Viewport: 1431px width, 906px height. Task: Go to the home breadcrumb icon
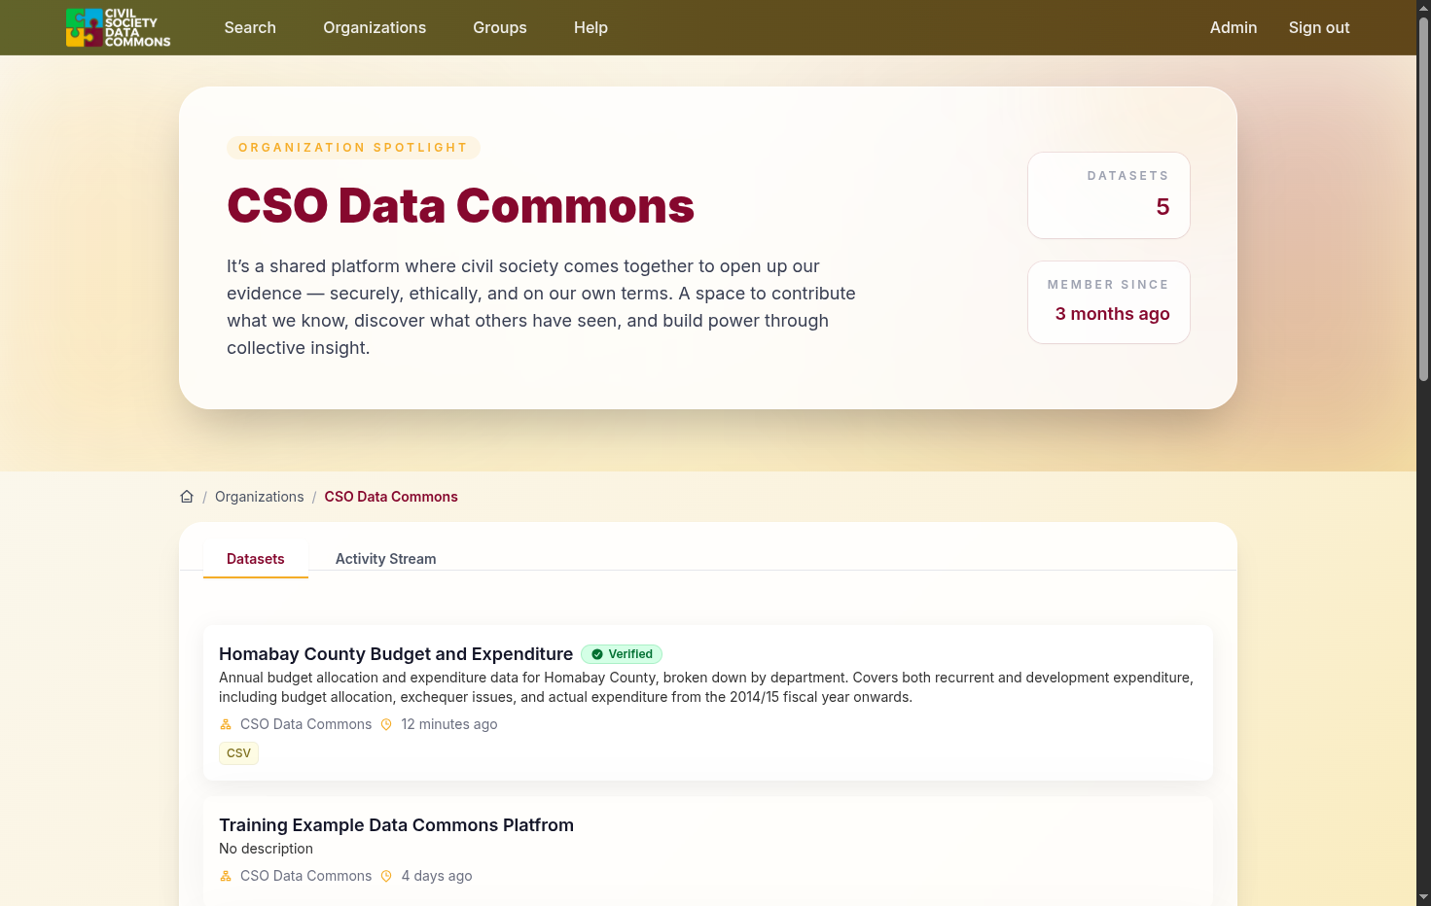pos(187,497)
